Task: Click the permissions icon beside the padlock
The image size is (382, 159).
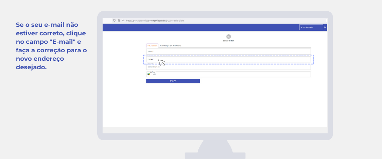Action: 123,21
